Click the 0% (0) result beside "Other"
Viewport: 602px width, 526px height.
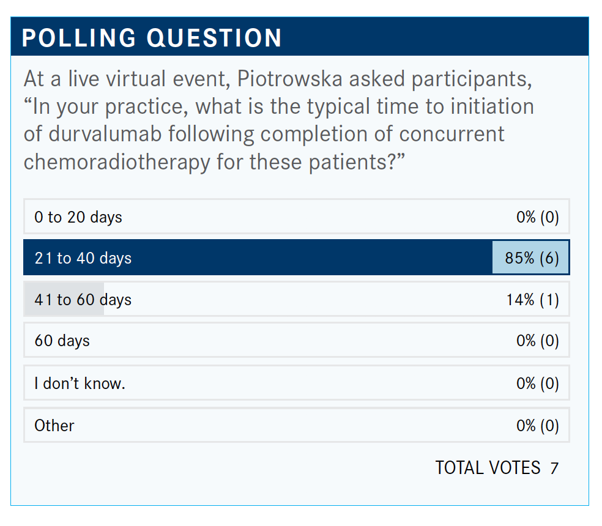537,425
